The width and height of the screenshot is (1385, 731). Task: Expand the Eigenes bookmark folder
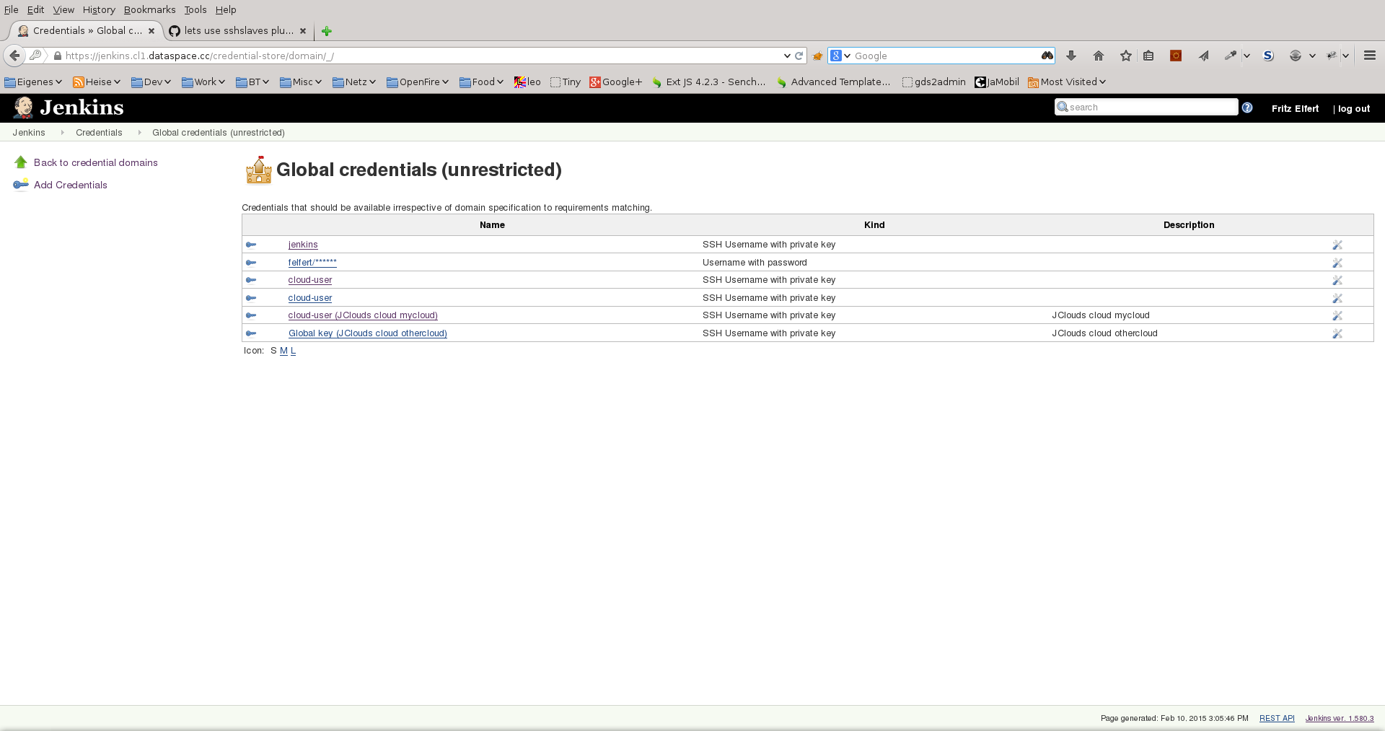[x=33, y=82]
